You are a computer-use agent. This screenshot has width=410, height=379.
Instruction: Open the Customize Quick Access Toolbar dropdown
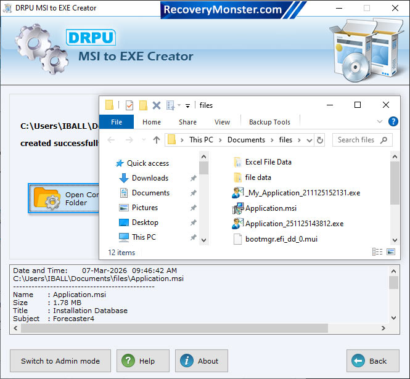(x=187, y=105)
